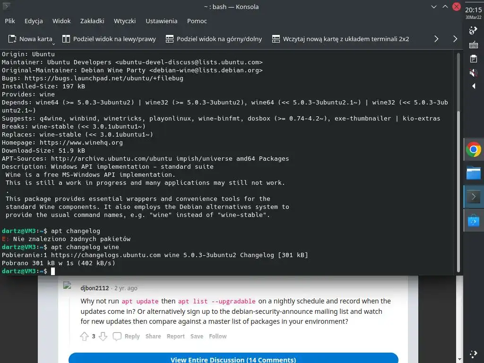The image size is (484, 363).
Task: Click the www.winehq.org homepage URL
Action: click(81, 143)
